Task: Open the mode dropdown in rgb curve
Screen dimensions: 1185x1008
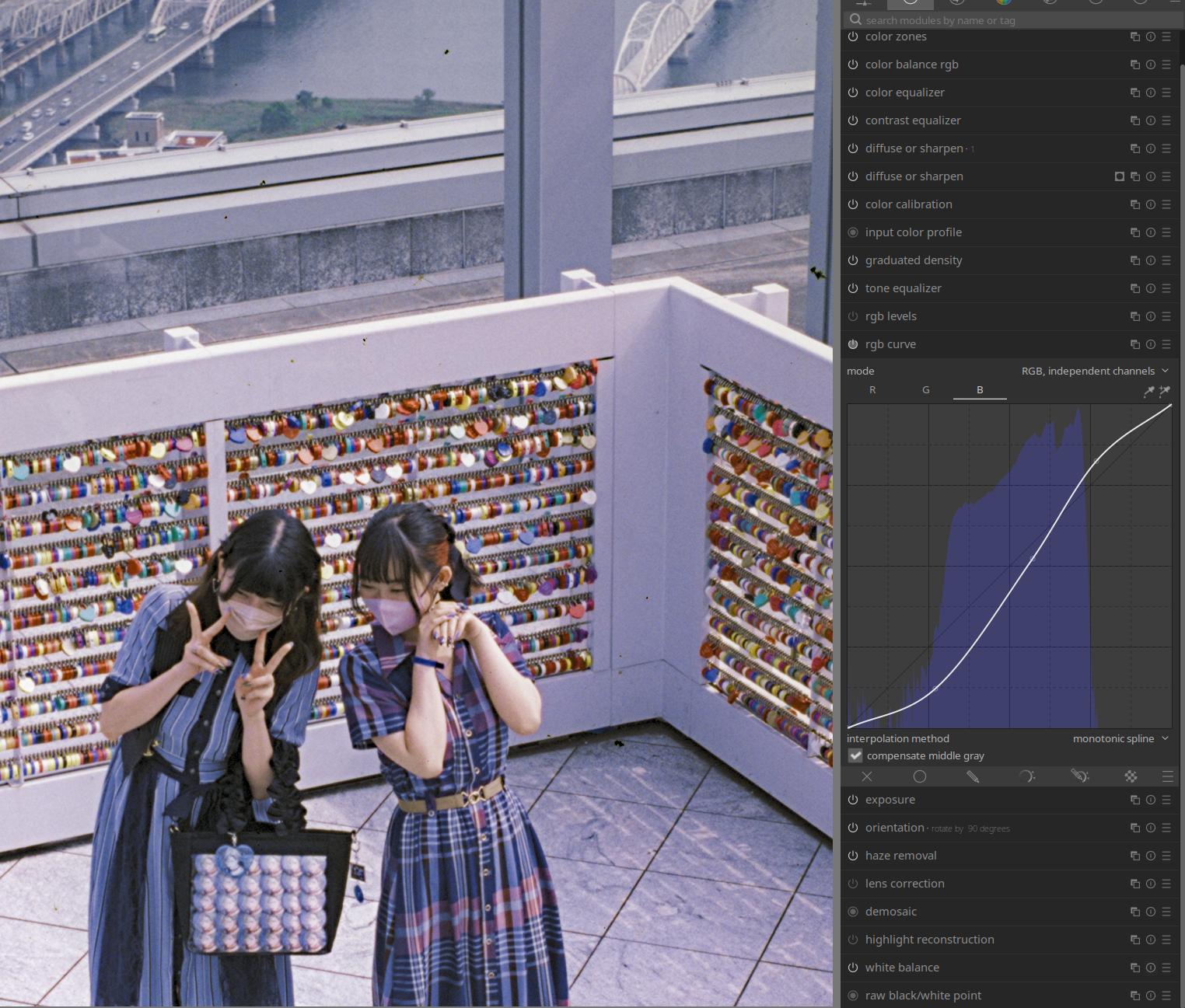Action: pos(1095,371)
